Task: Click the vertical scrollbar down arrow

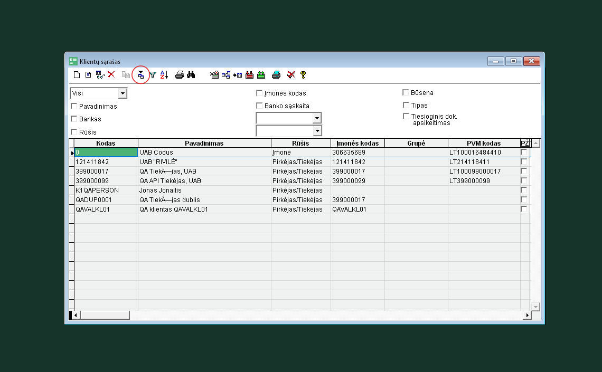Action: click(x=535, y=307)
